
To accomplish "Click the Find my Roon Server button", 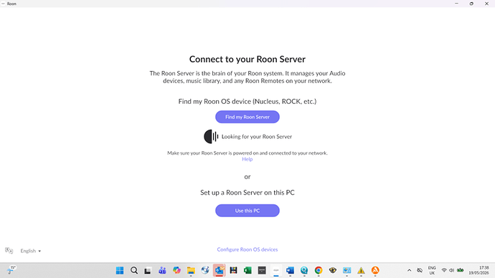I will (x=247, y=117).
